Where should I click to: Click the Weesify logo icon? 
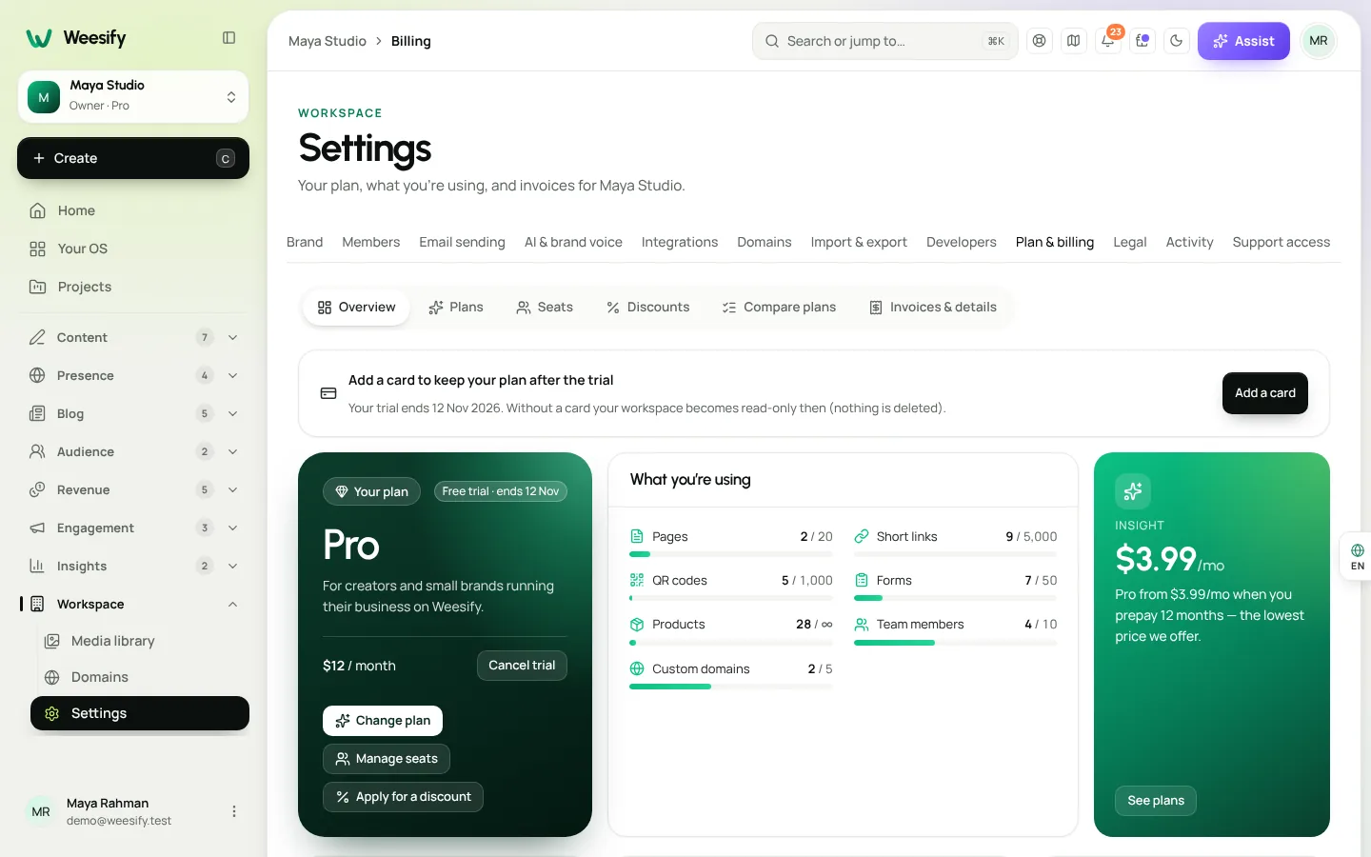(39, 38)
